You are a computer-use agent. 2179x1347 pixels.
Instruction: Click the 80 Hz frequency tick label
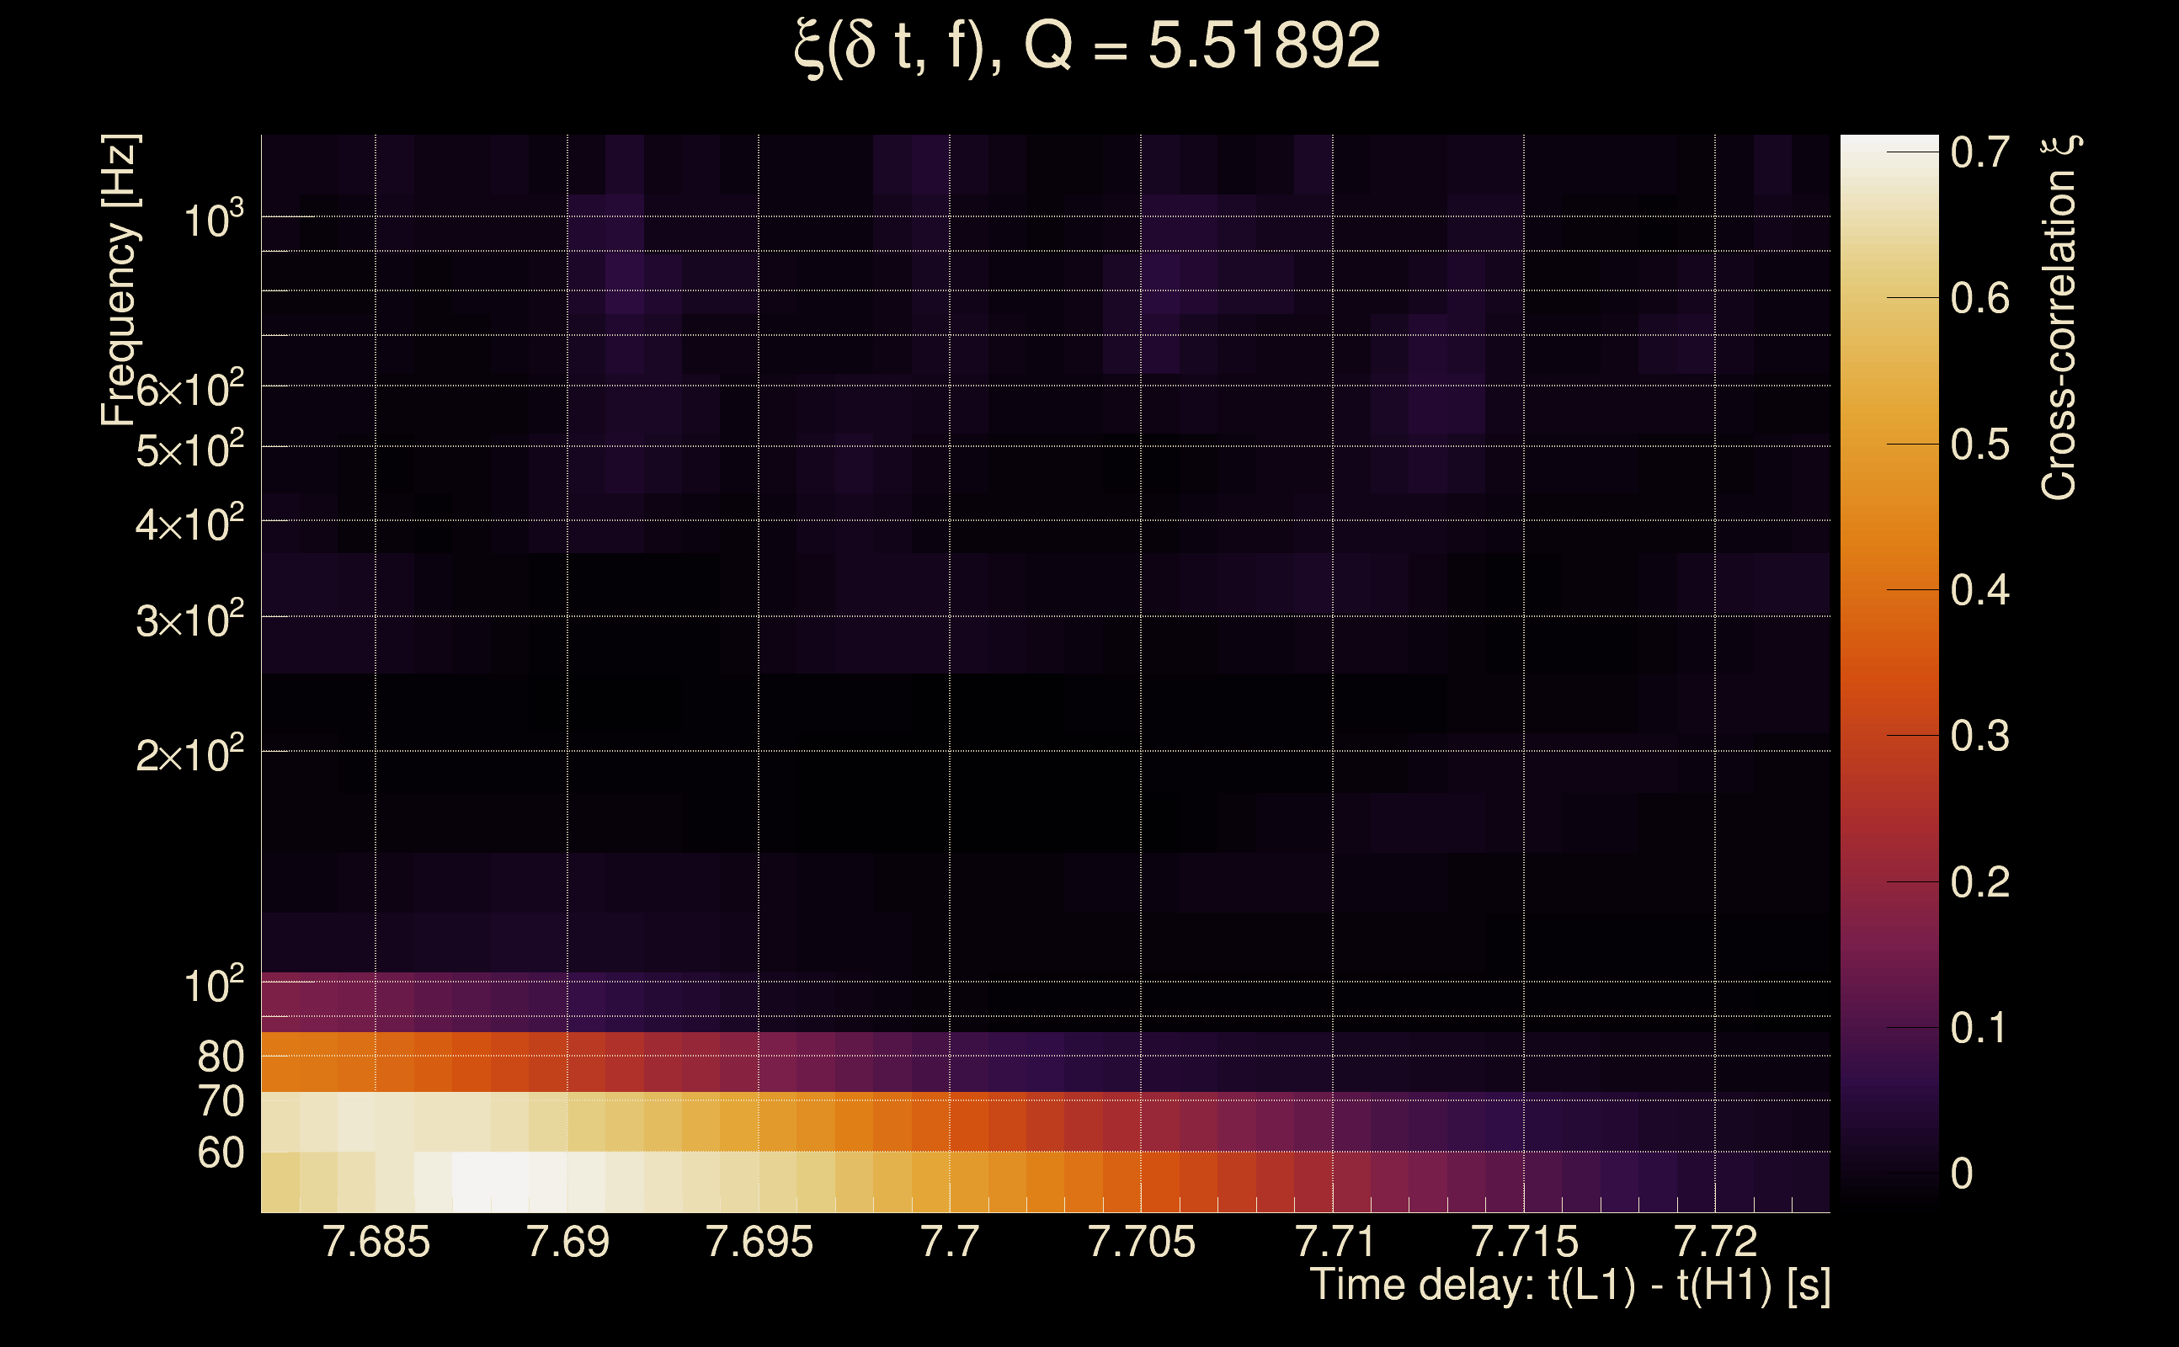[x=220, y=1057]
